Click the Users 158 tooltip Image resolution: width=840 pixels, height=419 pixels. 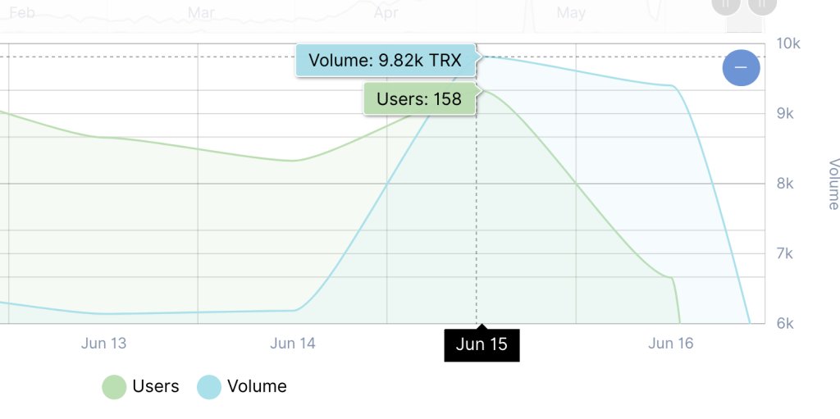coord(418,99)
